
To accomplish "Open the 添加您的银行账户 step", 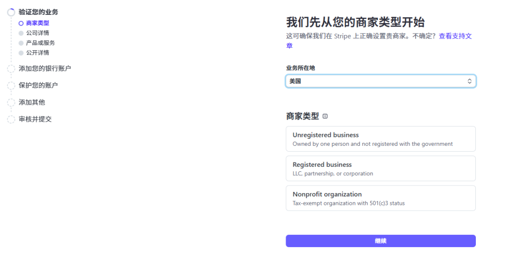I will tap(48, 68).
